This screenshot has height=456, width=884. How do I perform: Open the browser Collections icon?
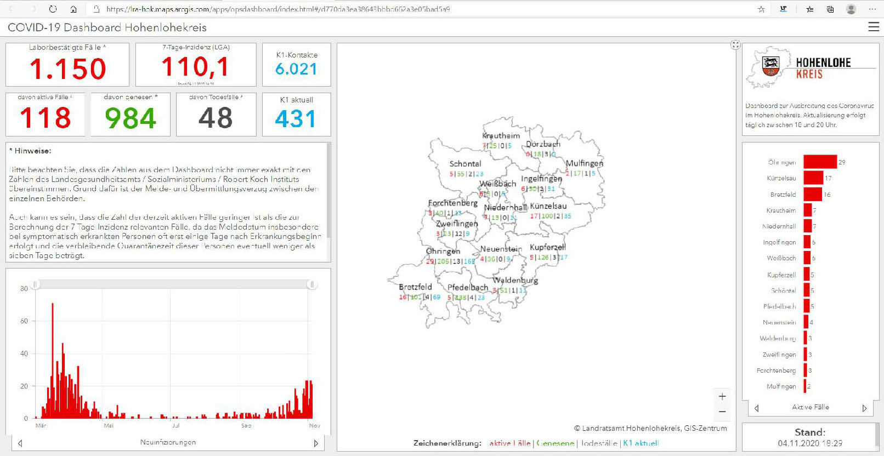[830, 9]
